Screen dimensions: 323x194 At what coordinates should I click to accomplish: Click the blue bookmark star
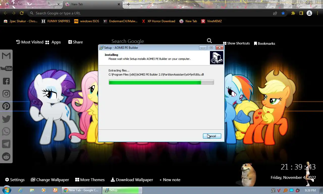pos(283,13)
